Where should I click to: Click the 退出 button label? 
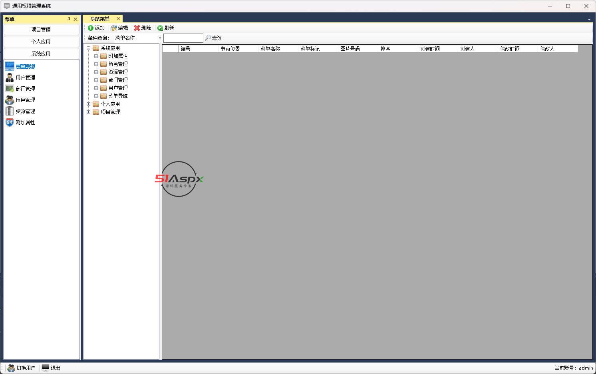coord(56,368)
